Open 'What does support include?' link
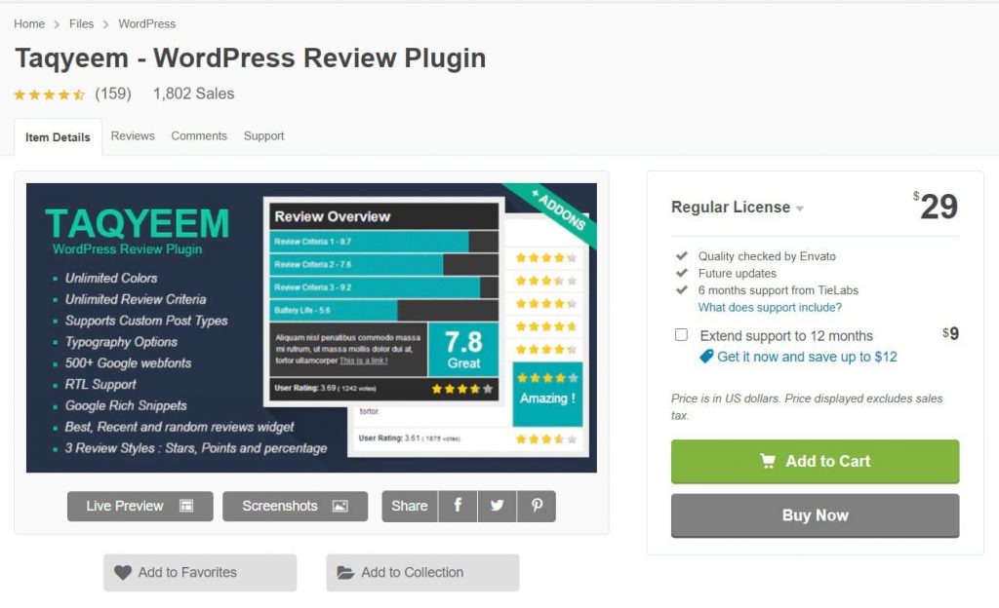The height and width of the screenshot is (608, 999). pyautogui.click(x=770, y=308)
